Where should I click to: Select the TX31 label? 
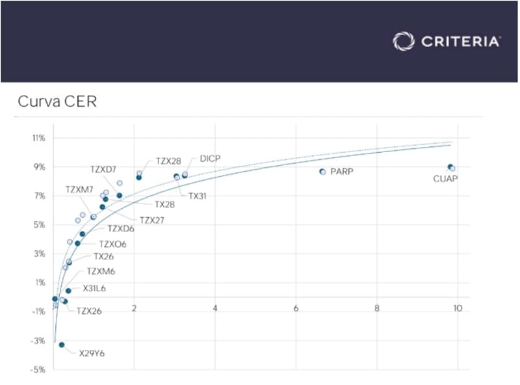click(198, 195)
